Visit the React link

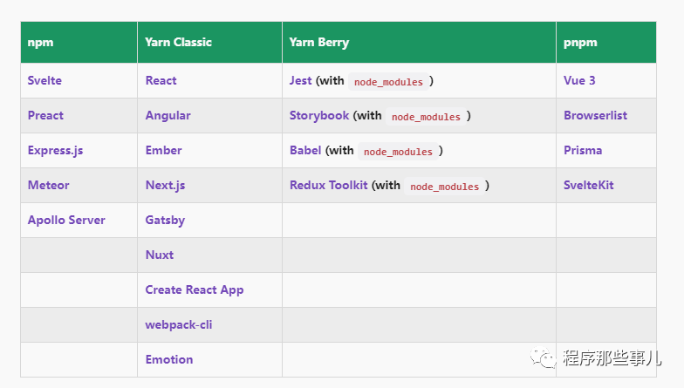(161, 80)
